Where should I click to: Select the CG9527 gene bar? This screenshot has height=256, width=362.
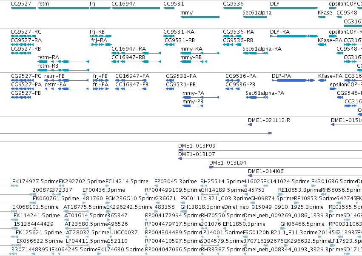(23, 8)
